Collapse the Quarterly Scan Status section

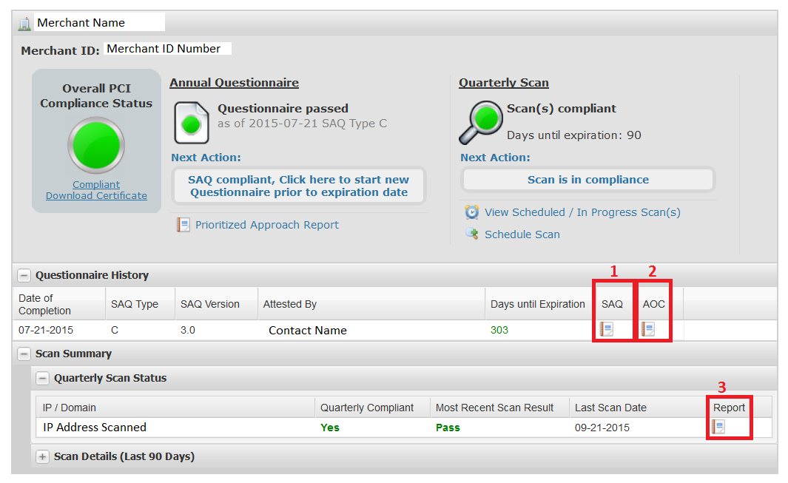coord(43,378)
